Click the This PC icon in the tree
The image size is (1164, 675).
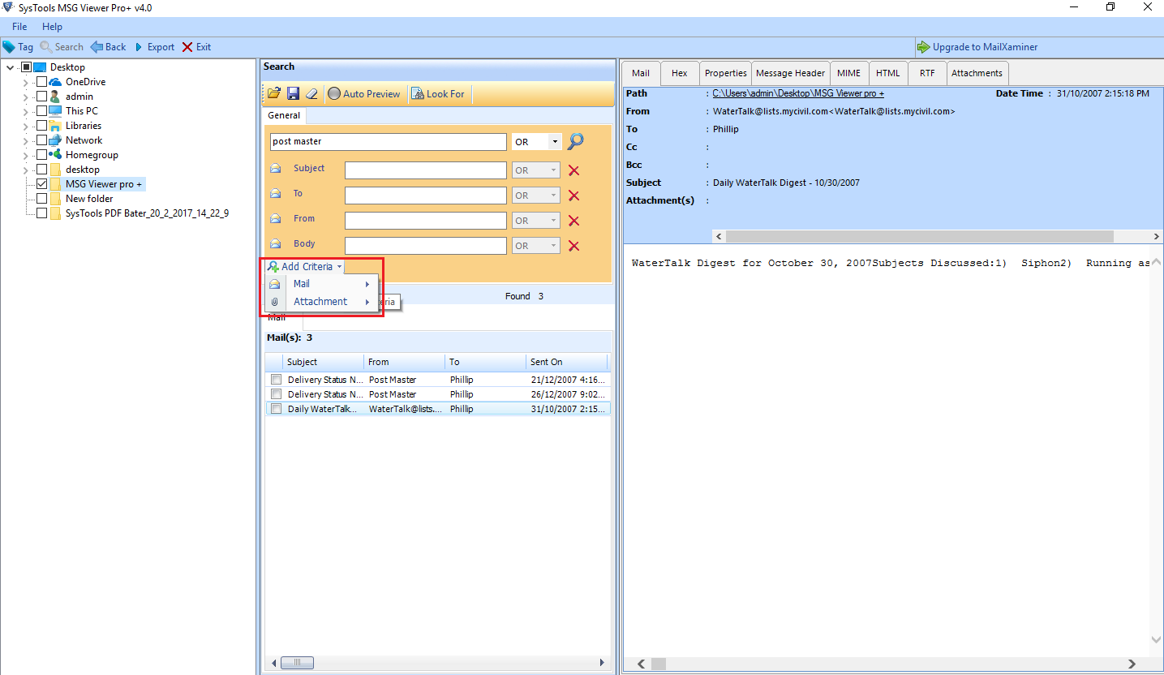click(x=55, y=111)
